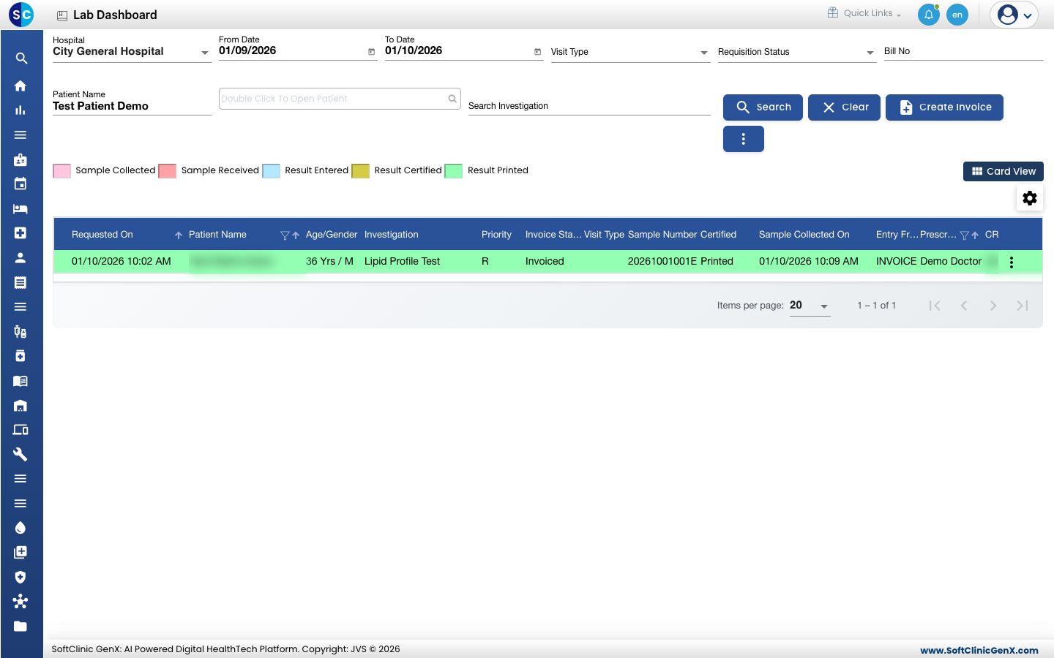Click the person silhouette icon in the sidebar
The height and width of the screenshot is (658, 1054).
pos(20,257)
